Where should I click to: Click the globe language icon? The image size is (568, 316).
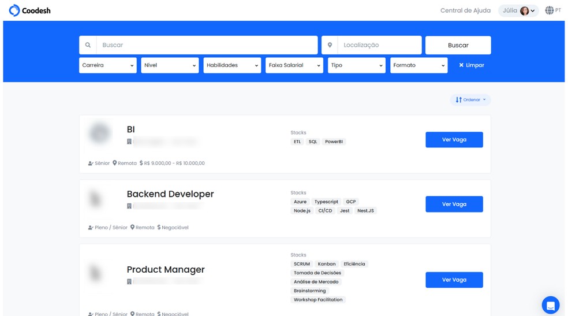(x=549, y=10)
